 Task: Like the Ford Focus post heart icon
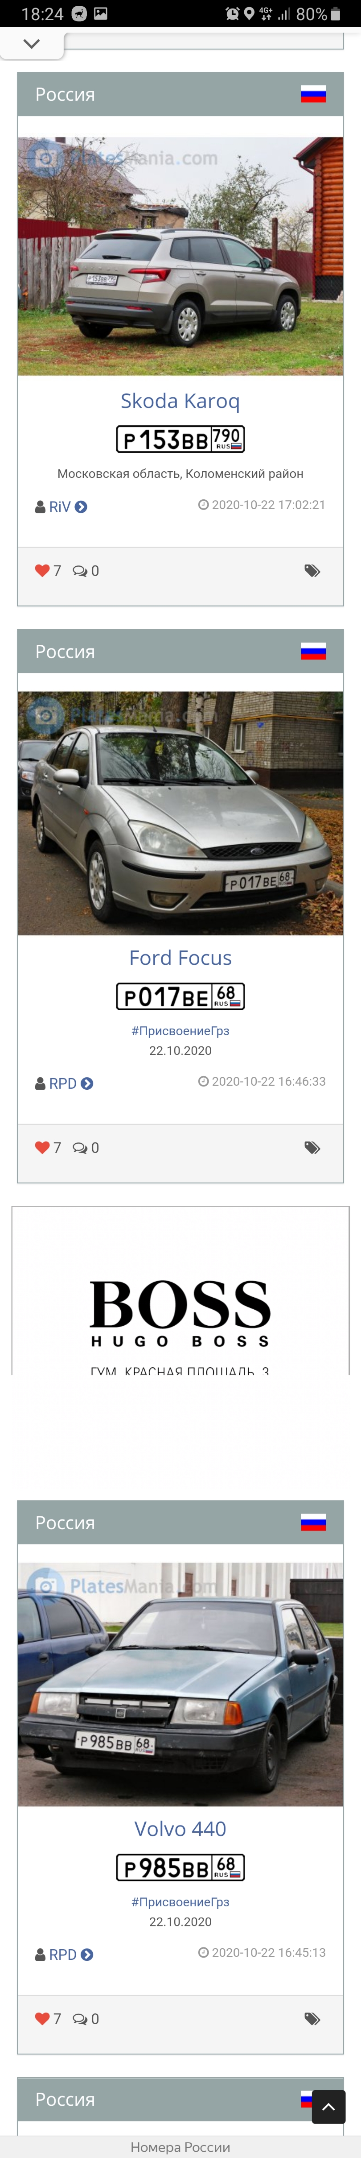coord(42,1148)
